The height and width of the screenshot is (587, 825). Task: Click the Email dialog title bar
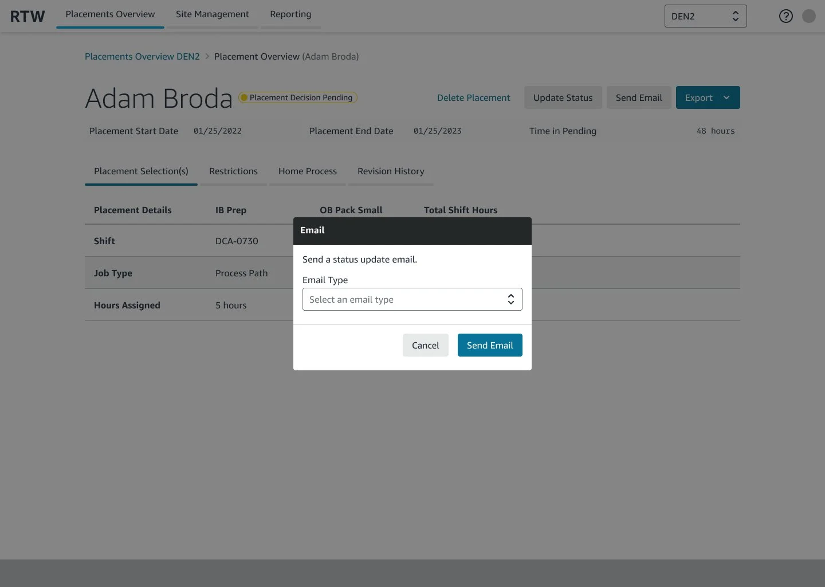pos(412,230)
